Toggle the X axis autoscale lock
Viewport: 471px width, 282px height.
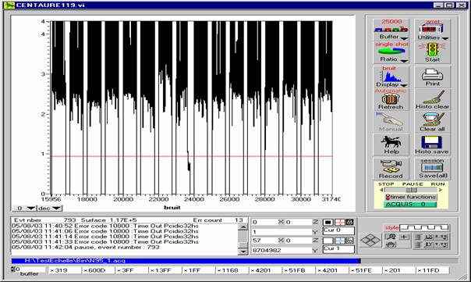point(418,237)
